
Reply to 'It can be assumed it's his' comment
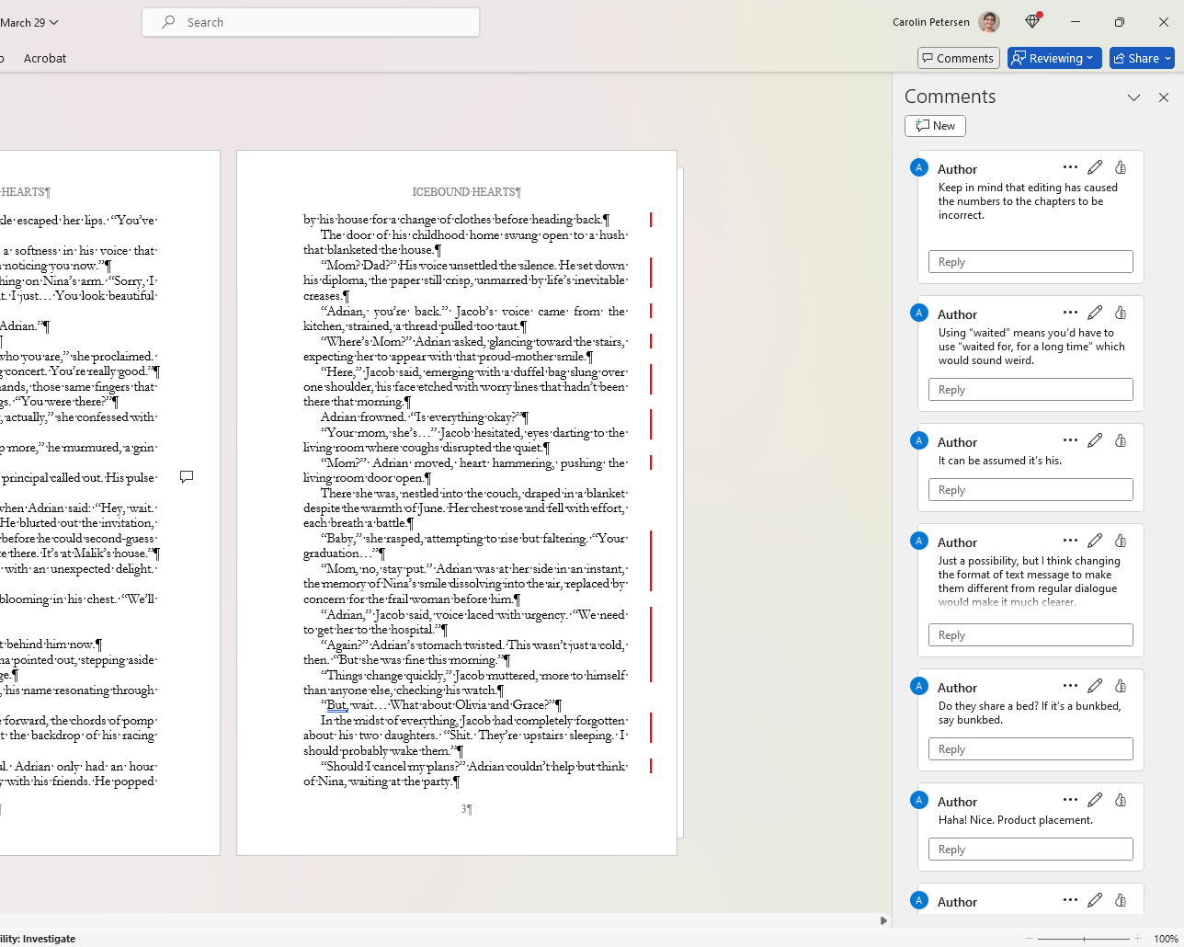tap(1030, 490)
